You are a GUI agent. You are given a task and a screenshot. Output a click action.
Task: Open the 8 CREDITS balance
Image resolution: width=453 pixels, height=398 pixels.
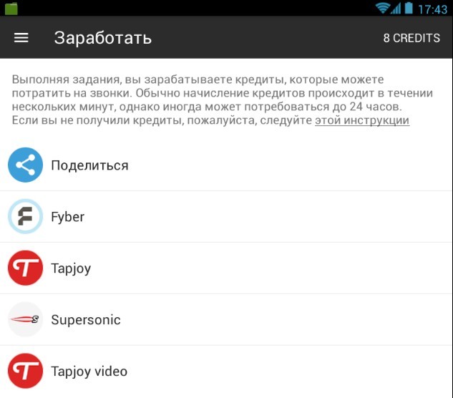tap(411, 38)
